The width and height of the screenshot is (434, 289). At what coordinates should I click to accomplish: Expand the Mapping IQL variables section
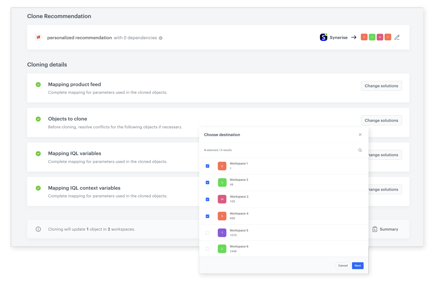click(x=75, y=153)
